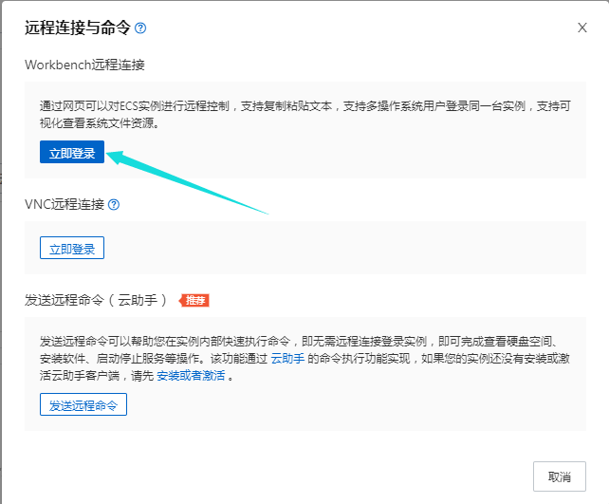Click the red 推荐 badge
This screenshot has height=504, width=609.
(194, 300)
